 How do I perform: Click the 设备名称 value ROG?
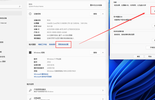click(49, 20)
